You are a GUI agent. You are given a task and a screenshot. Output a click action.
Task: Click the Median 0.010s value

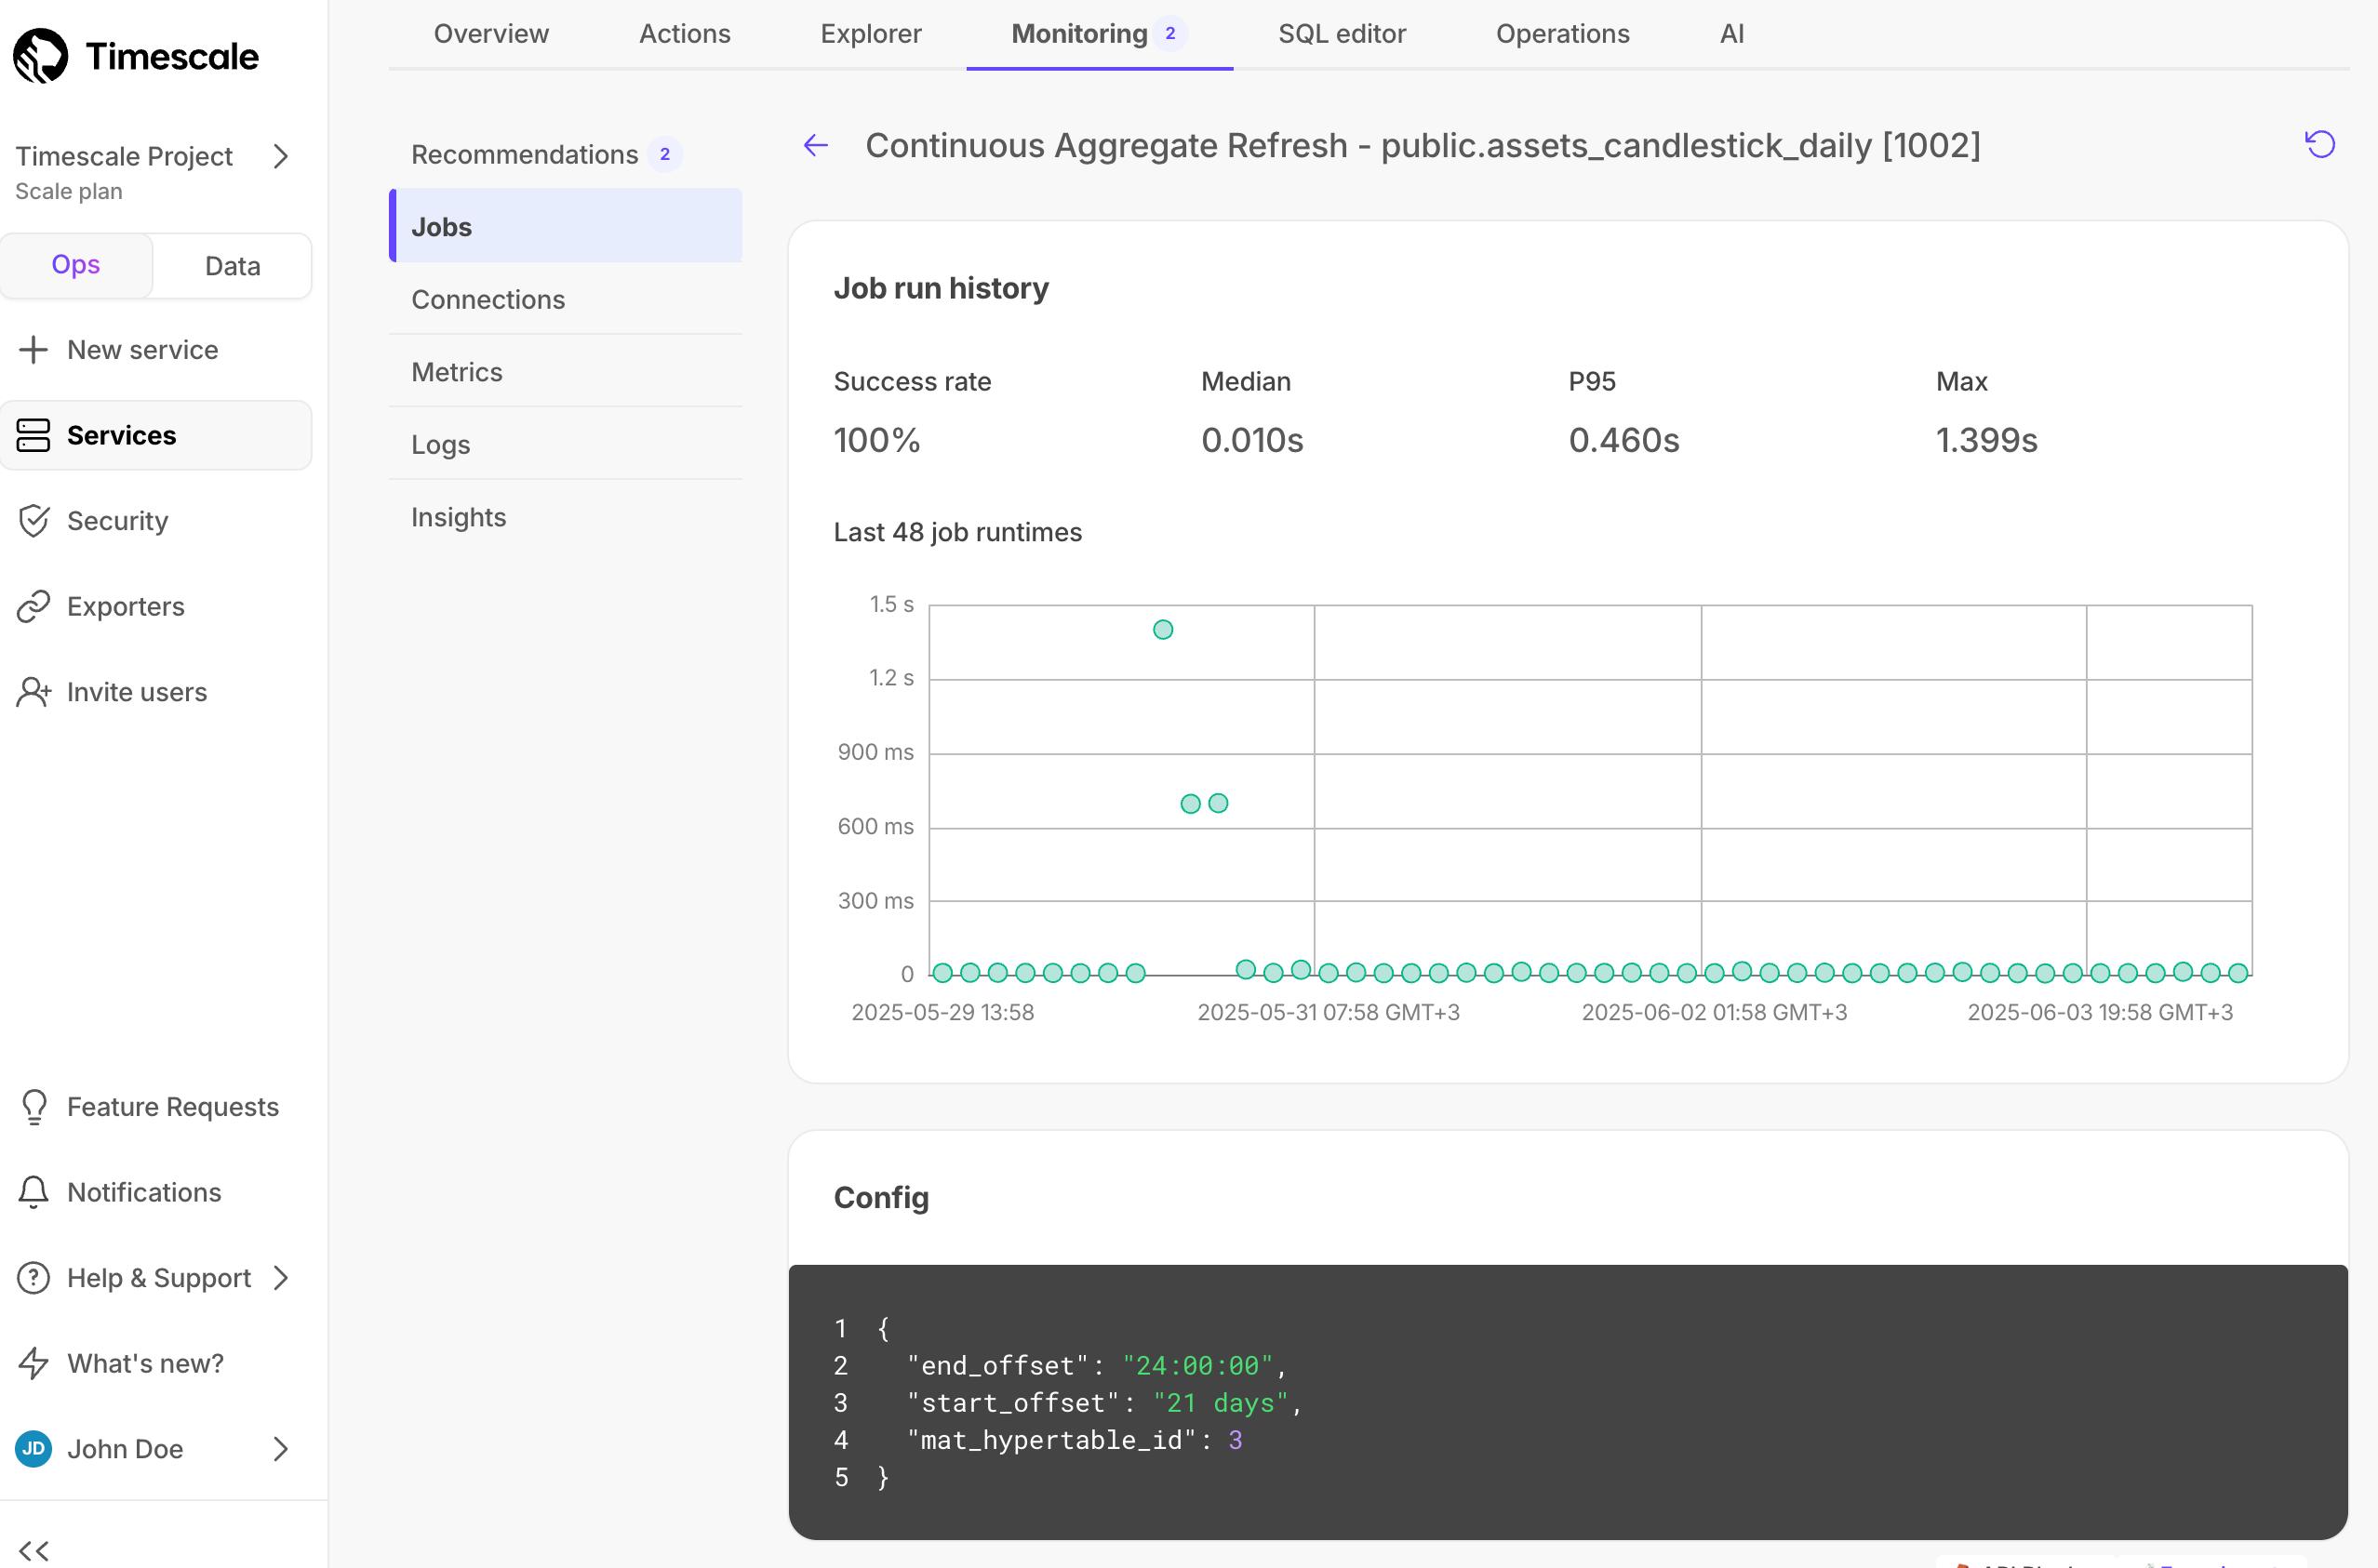pyautogui.click(x=1251, y=440)
